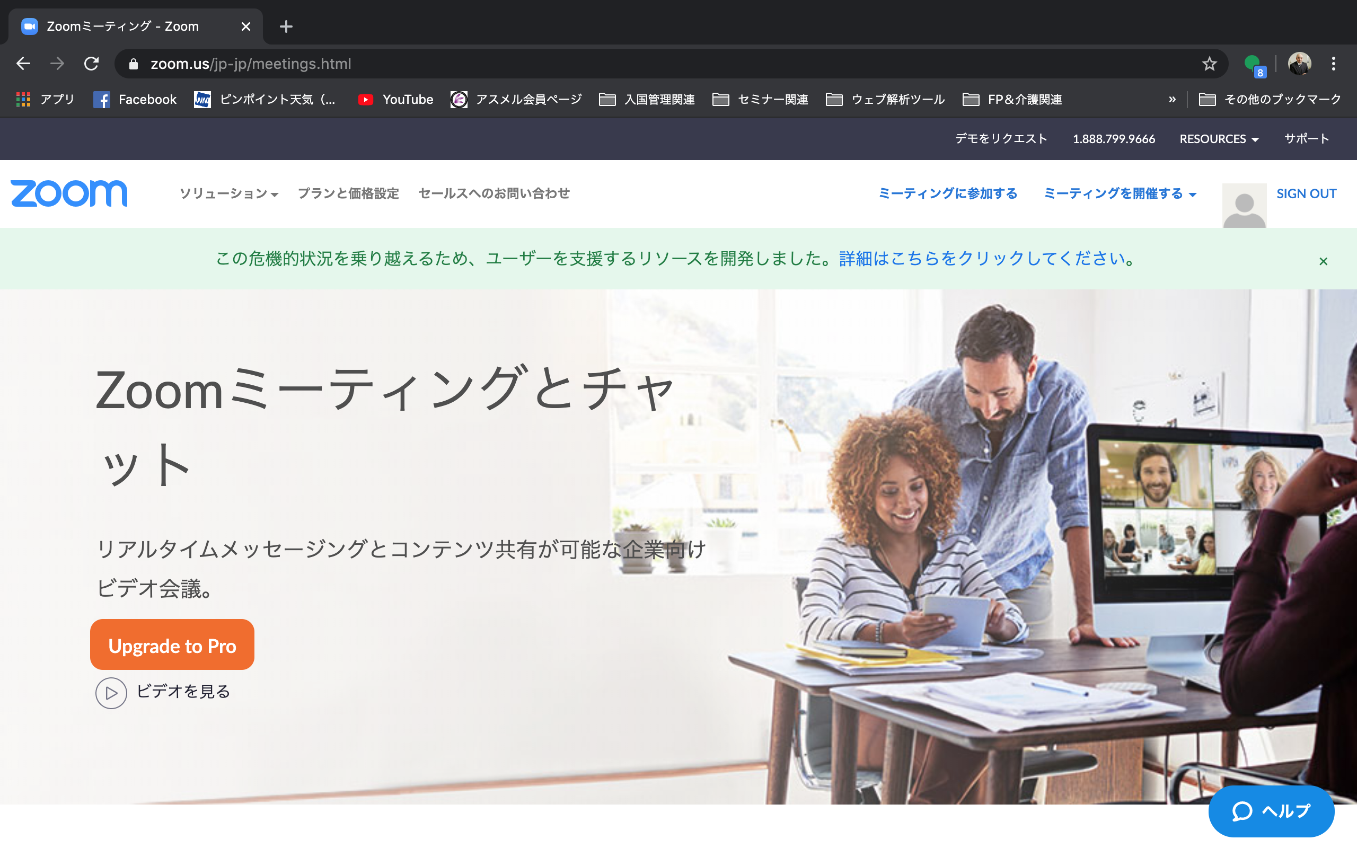This screenshot has width=1357, height=848.
Task: Open the アスメル会員ページ bookmark
Action: pos(516,99)
